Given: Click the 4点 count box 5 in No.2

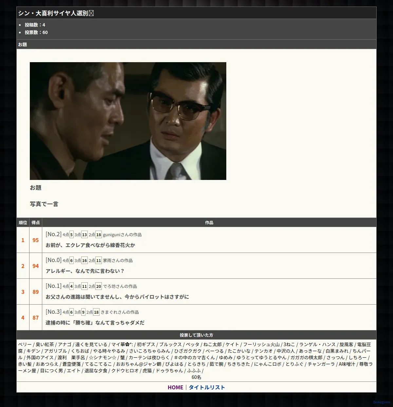Looking at the screenshot, I should [71, 235].
